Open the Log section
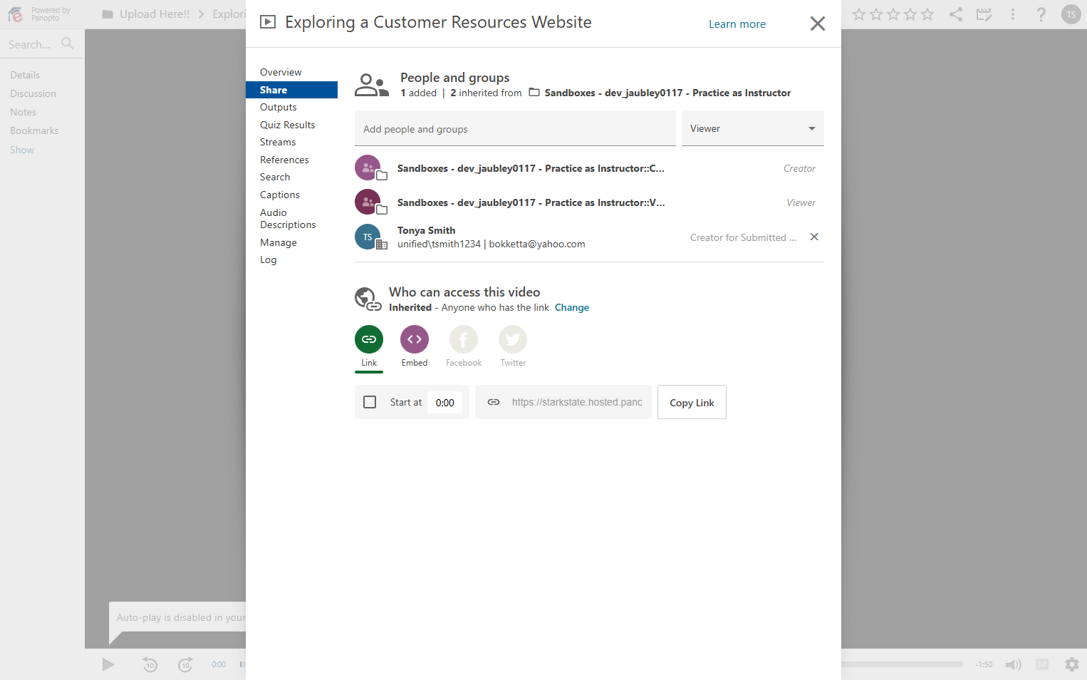Viewport: 1087px width, 680px height. coord(269,259)
